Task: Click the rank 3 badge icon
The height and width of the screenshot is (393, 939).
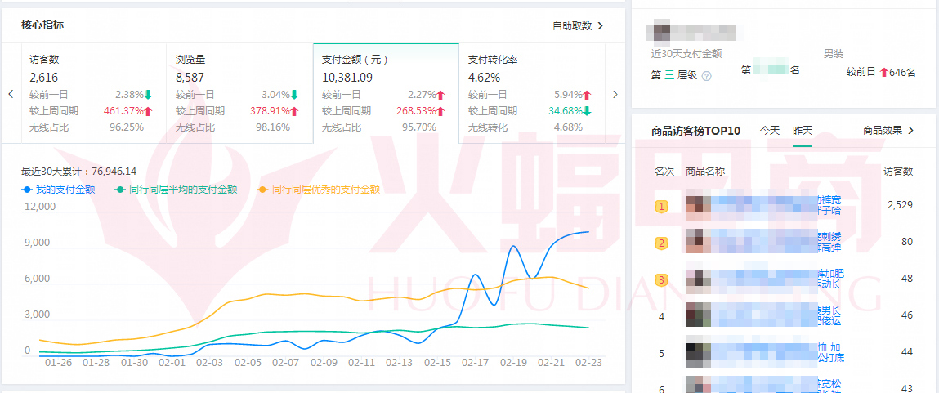Action: tap(662, 279)
